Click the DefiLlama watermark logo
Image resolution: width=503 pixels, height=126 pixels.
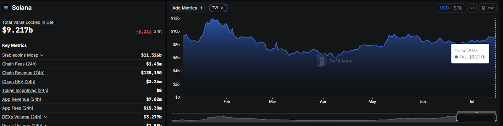pyautogui.click(x=322, y=61)
